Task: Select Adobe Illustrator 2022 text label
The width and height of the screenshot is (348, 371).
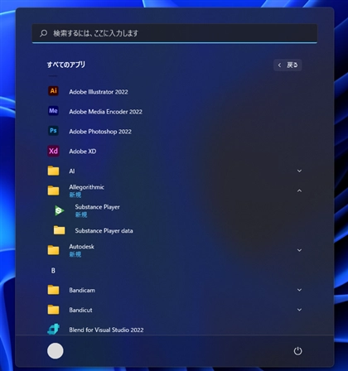Action: coord(99,92)
